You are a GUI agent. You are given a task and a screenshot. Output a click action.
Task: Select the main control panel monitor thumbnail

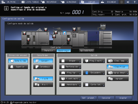103,27
